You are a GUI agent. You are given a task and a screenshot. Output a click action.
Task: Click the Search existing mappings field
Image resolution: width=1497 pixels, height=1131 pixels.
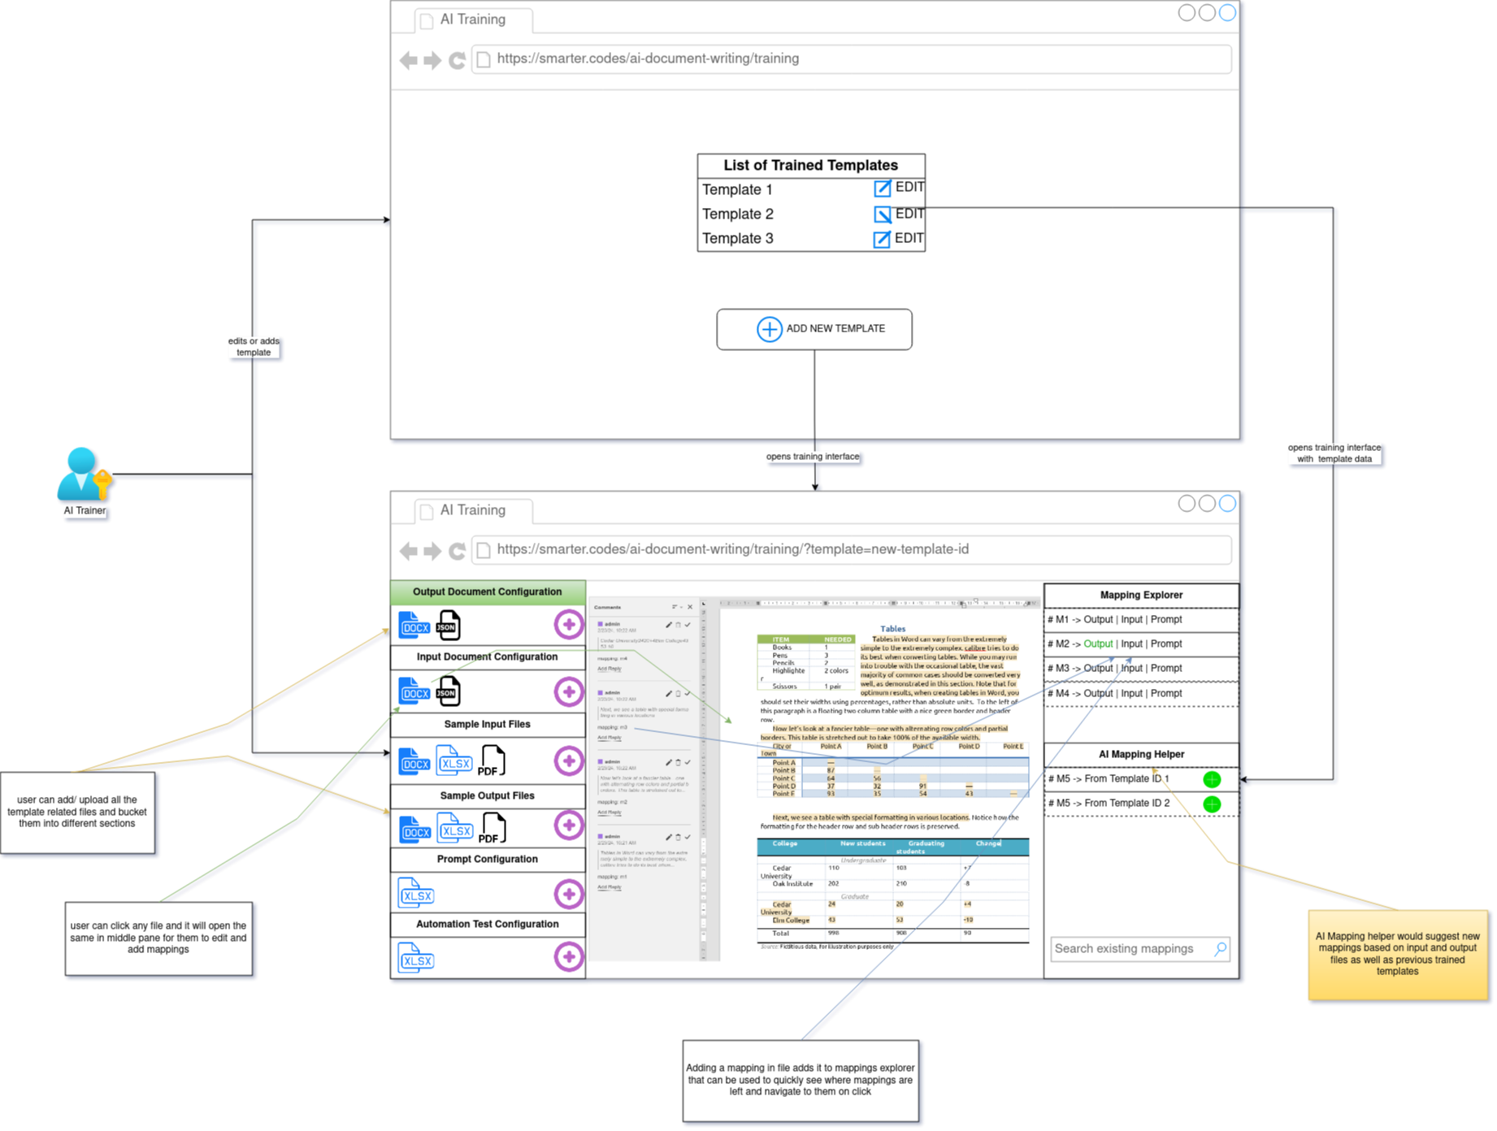1130,949
